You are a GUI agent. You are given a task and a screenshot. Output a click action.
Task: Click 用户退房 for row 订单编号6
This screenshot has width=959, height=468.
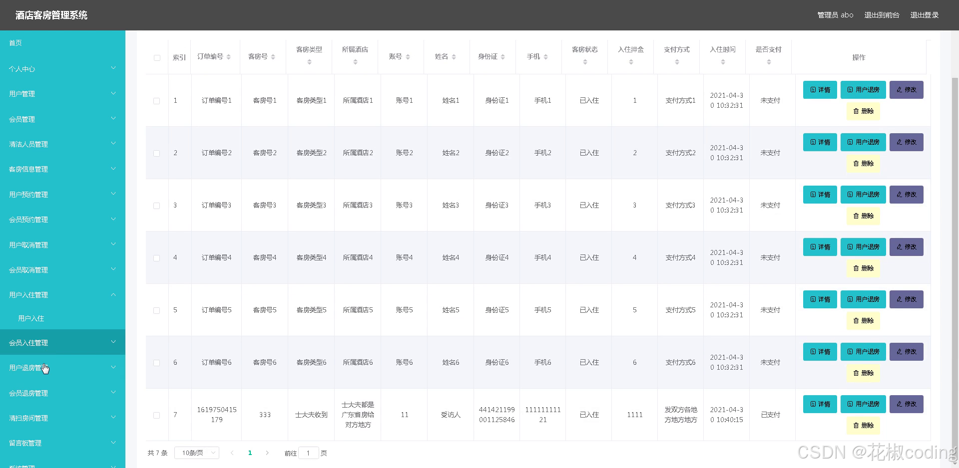point(863,352)
